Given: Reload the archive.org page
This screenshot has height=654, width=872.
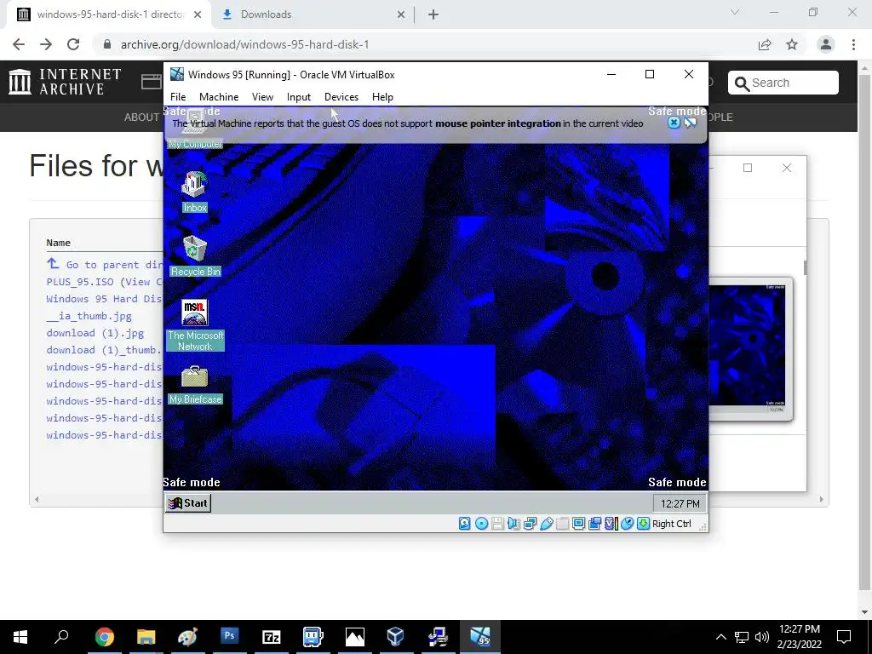Looking at the screenshot, I should 73,44.
